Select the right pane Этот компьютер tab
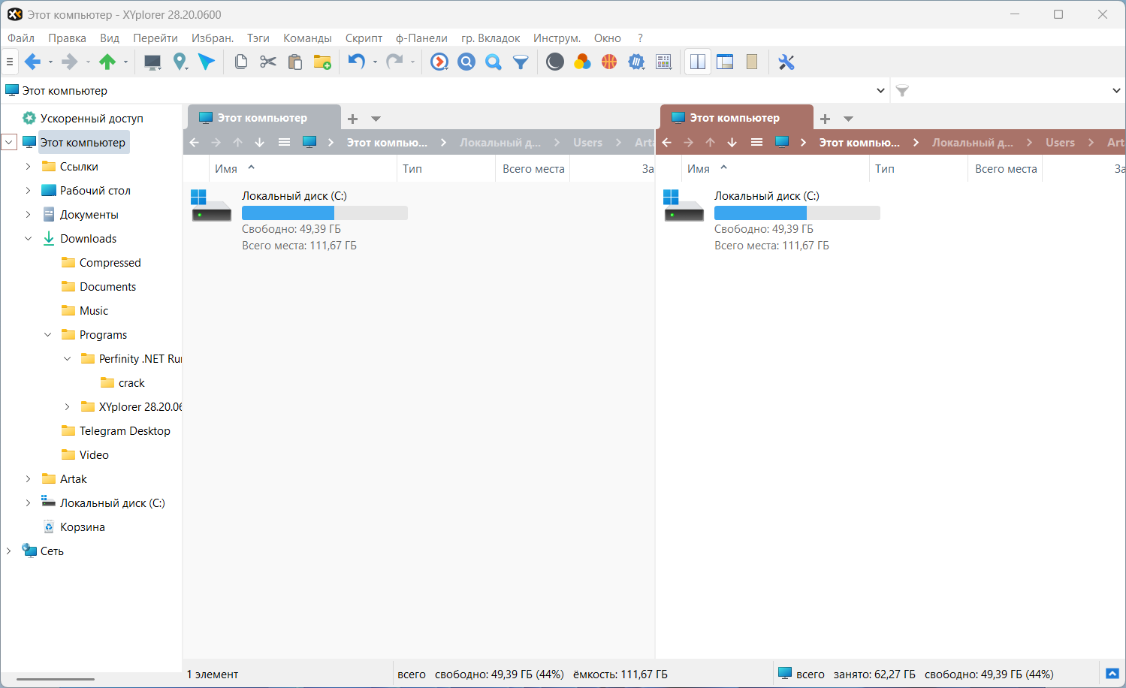The width and height of the screenshot is (1126, 688). click(736, 118)
